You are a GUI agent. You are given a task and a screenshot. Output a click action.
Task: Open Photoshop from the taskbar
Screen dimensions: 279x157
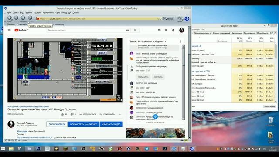point(38,149)
